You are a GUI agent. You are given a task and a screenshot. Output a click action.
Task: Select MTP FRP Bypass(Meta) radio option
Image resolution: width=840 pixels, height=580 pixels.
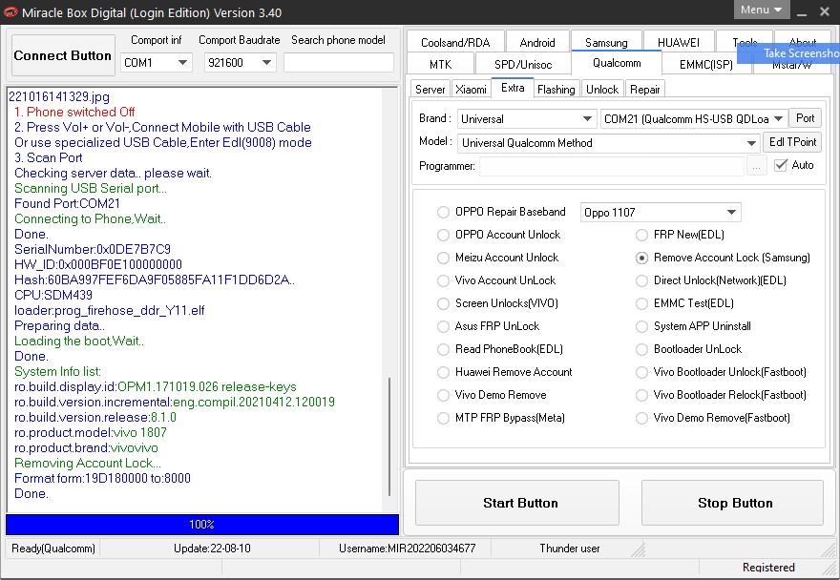click(x=501, y=418)
